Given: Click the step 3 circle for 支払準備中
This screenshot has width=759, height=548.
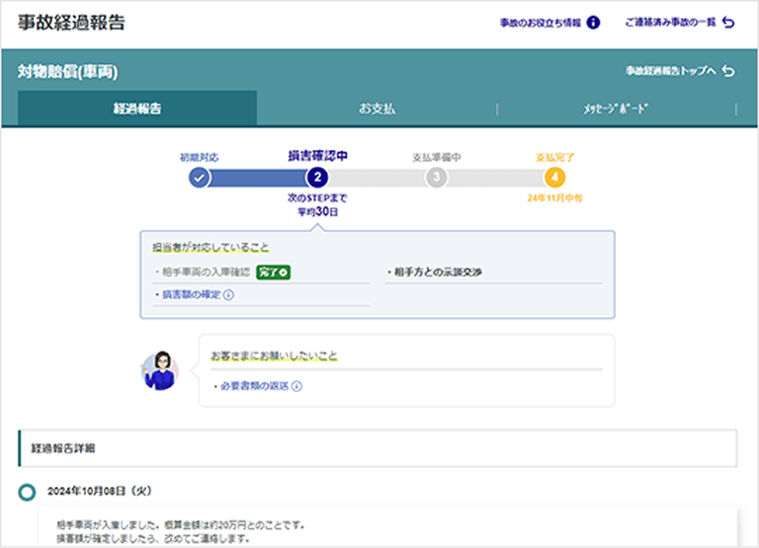Looking at the screenshot, I should pyautogui.click(x=437, y=178).
